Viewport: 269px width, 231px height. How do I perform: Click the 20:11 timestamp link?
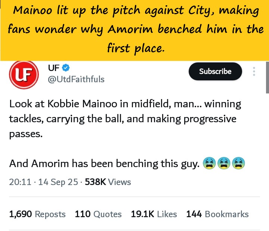(x=20, y=182)
